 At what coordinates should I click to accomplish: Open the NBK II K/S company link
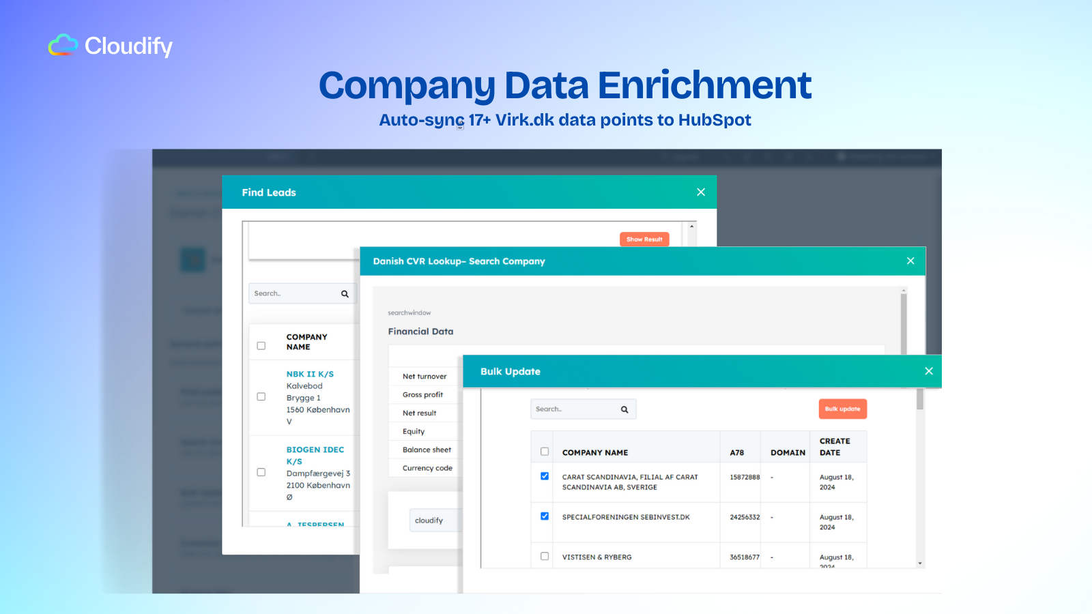coord(310,374)
